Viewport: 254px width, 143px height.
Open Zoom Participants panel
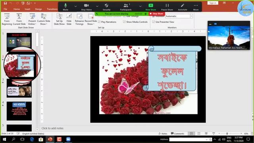126,7
